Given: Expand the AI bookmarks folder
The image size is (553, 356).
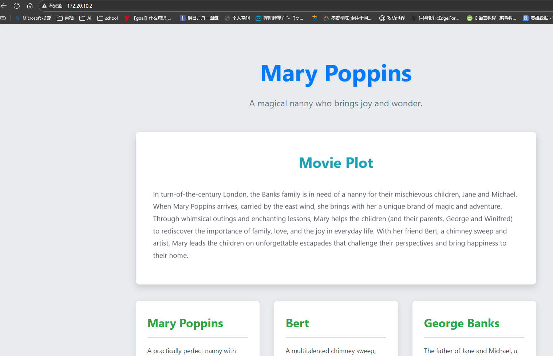Looking at the screenshot, I should 86,18.
